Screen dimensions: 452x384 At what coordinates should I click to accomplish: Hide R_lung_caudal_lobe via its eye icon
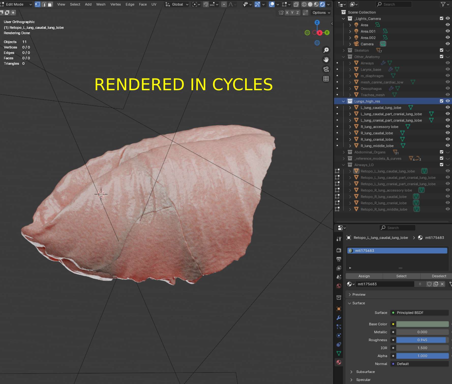tap(448, 133)
